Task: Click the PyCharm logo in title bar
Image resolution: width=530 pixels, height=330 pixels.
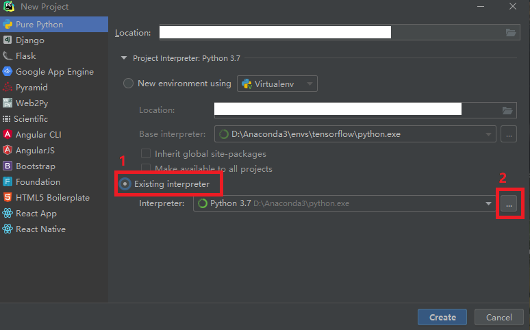Action: point(9,6)
